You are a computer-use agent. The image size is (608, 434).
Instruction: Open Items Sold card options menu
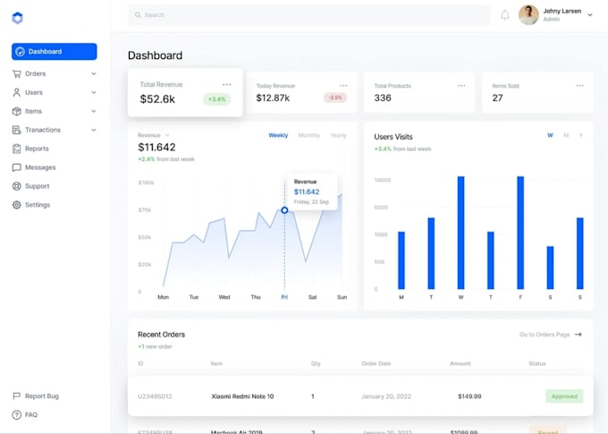(x=579, y=85)
